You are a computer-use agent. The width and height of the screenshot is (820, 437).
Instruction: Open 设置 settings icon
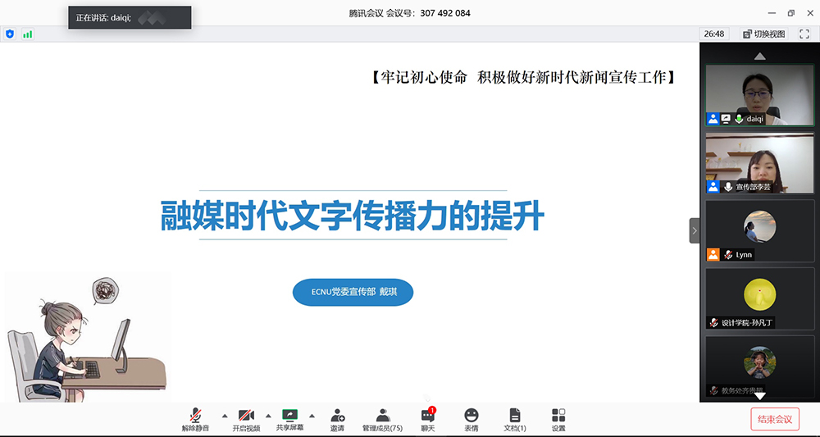point(558,419)
